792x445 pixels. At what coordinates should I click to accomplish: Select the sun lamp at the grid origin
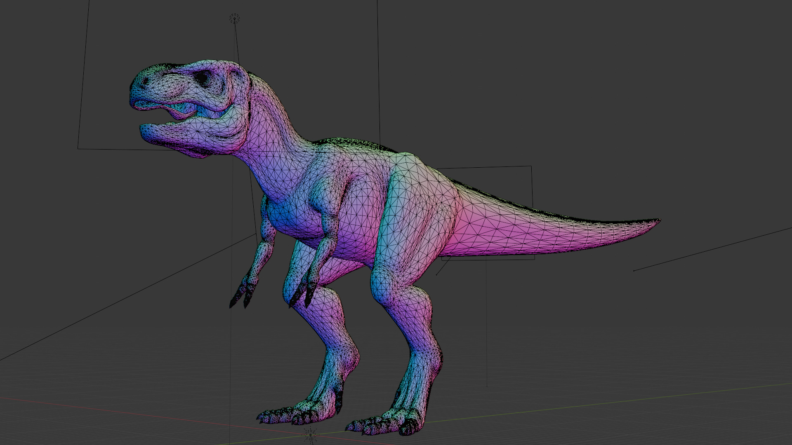pos(310,434)
